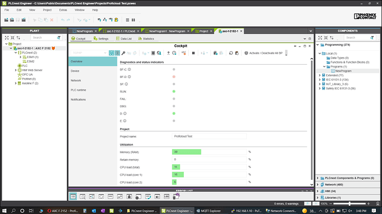
Task: Select the Device section in Cockpit sidebar
Action: (x=93, y=71)
